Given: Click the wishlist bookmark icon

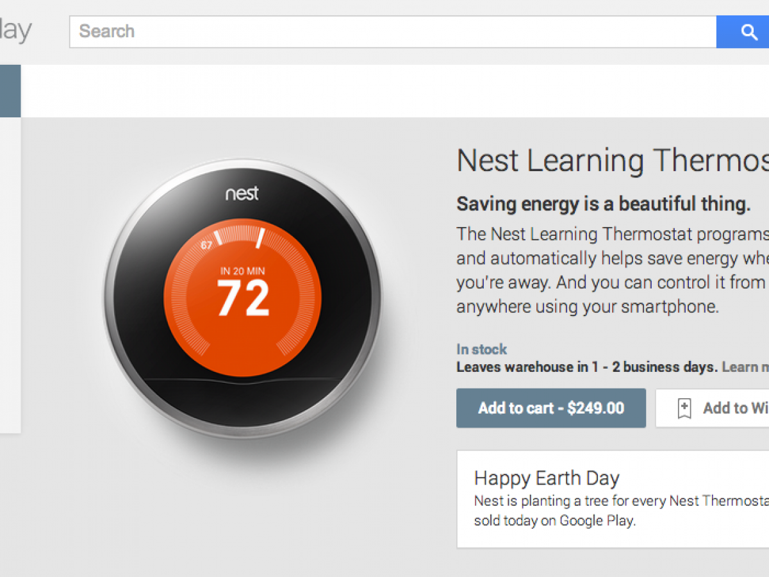Looking at the screenshot, I should pyautogui.click(x=684, y=408).
